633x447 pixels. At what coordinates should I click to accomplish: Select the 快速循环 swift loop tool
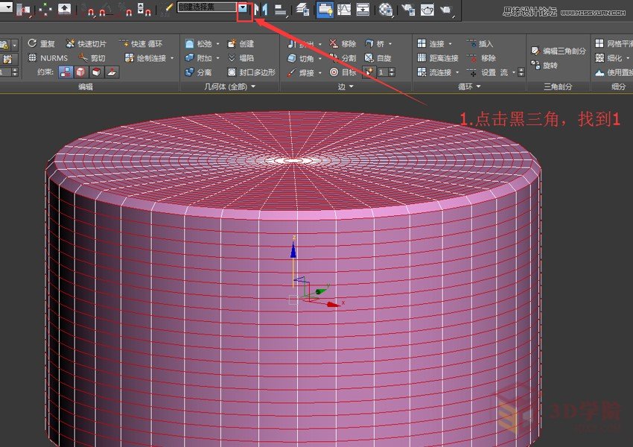tap(141, 44)
